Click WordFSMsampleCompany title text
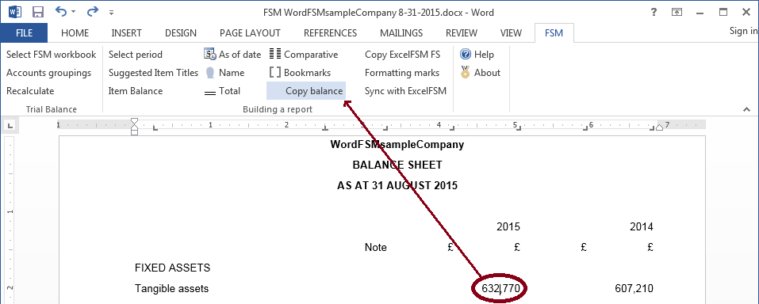759x304 pixels. pyautogui.click(x=397, y=145)
